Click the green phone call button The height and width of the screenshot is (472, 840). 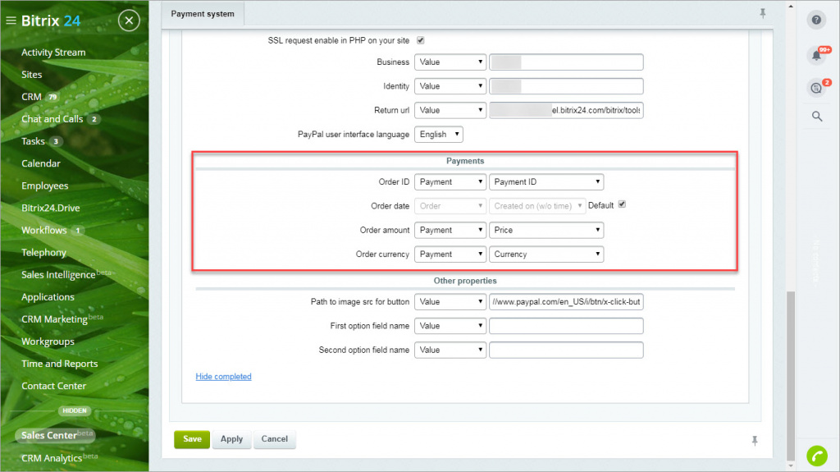coord(817,456)
